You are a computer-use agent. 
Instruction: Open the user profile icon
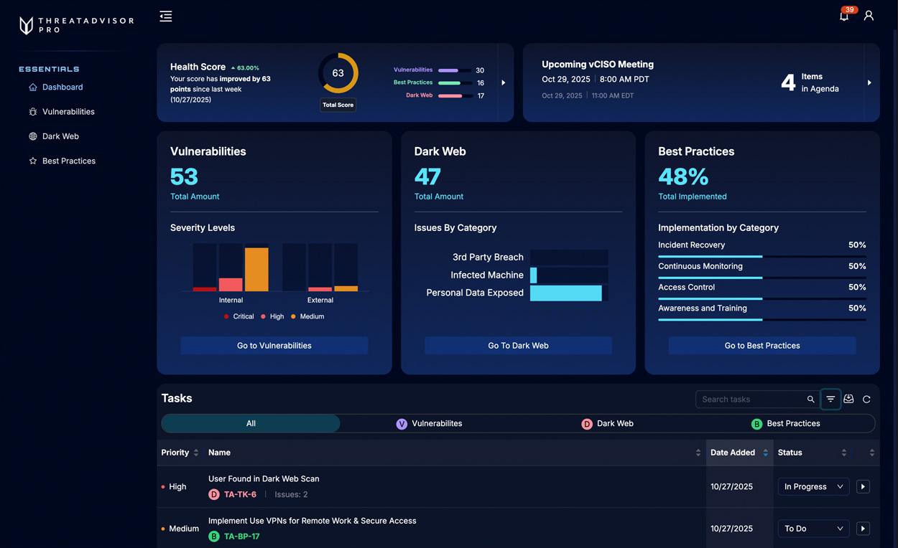(869, 16)
